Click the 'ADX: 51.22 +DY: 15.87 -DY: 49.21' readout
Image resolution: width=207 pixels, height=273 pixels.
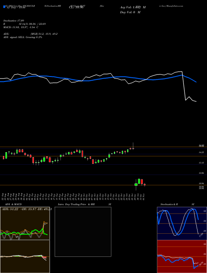[26, 209]
